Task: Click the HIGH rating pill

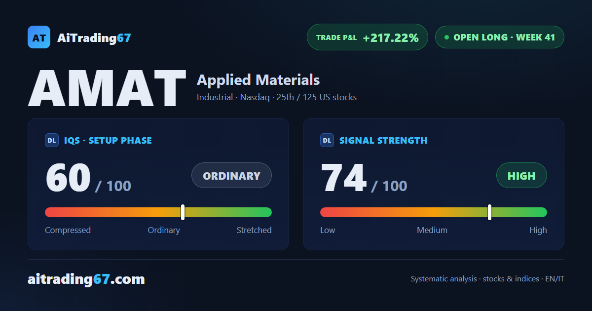Action: point(521,175)
